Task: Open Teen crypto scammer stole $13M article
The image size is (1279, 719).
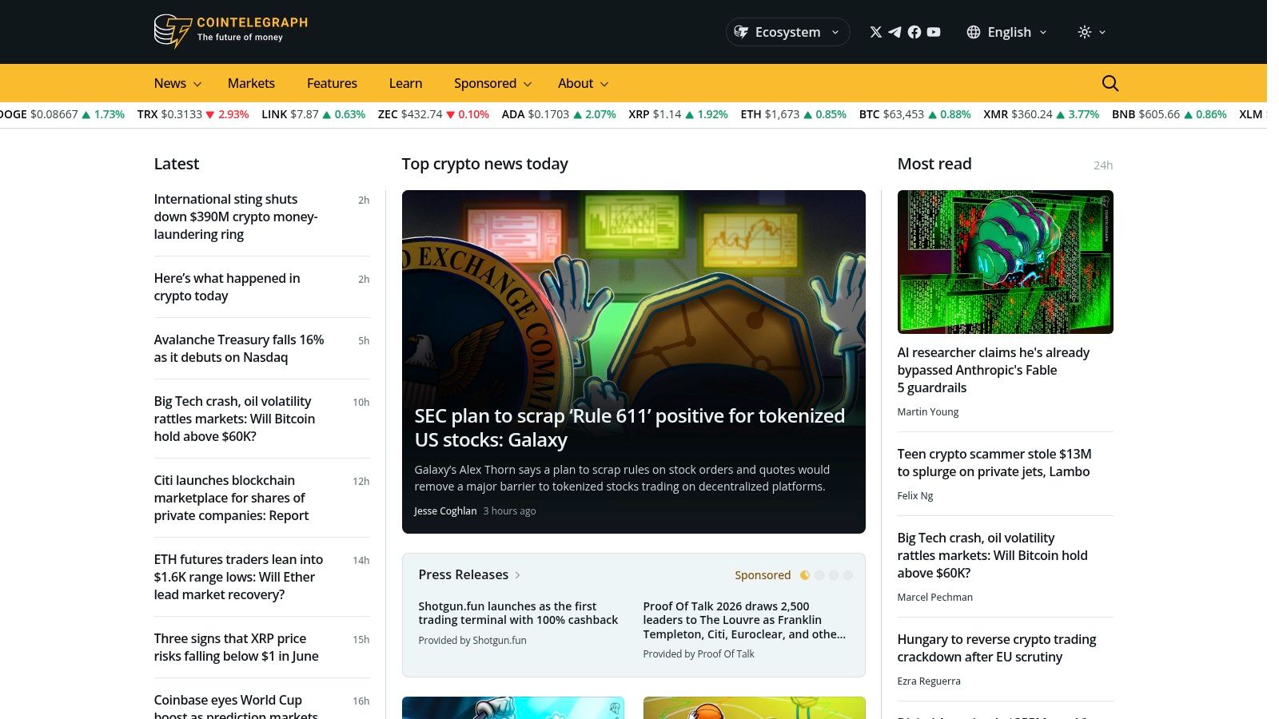Action: tap(994, 463)
